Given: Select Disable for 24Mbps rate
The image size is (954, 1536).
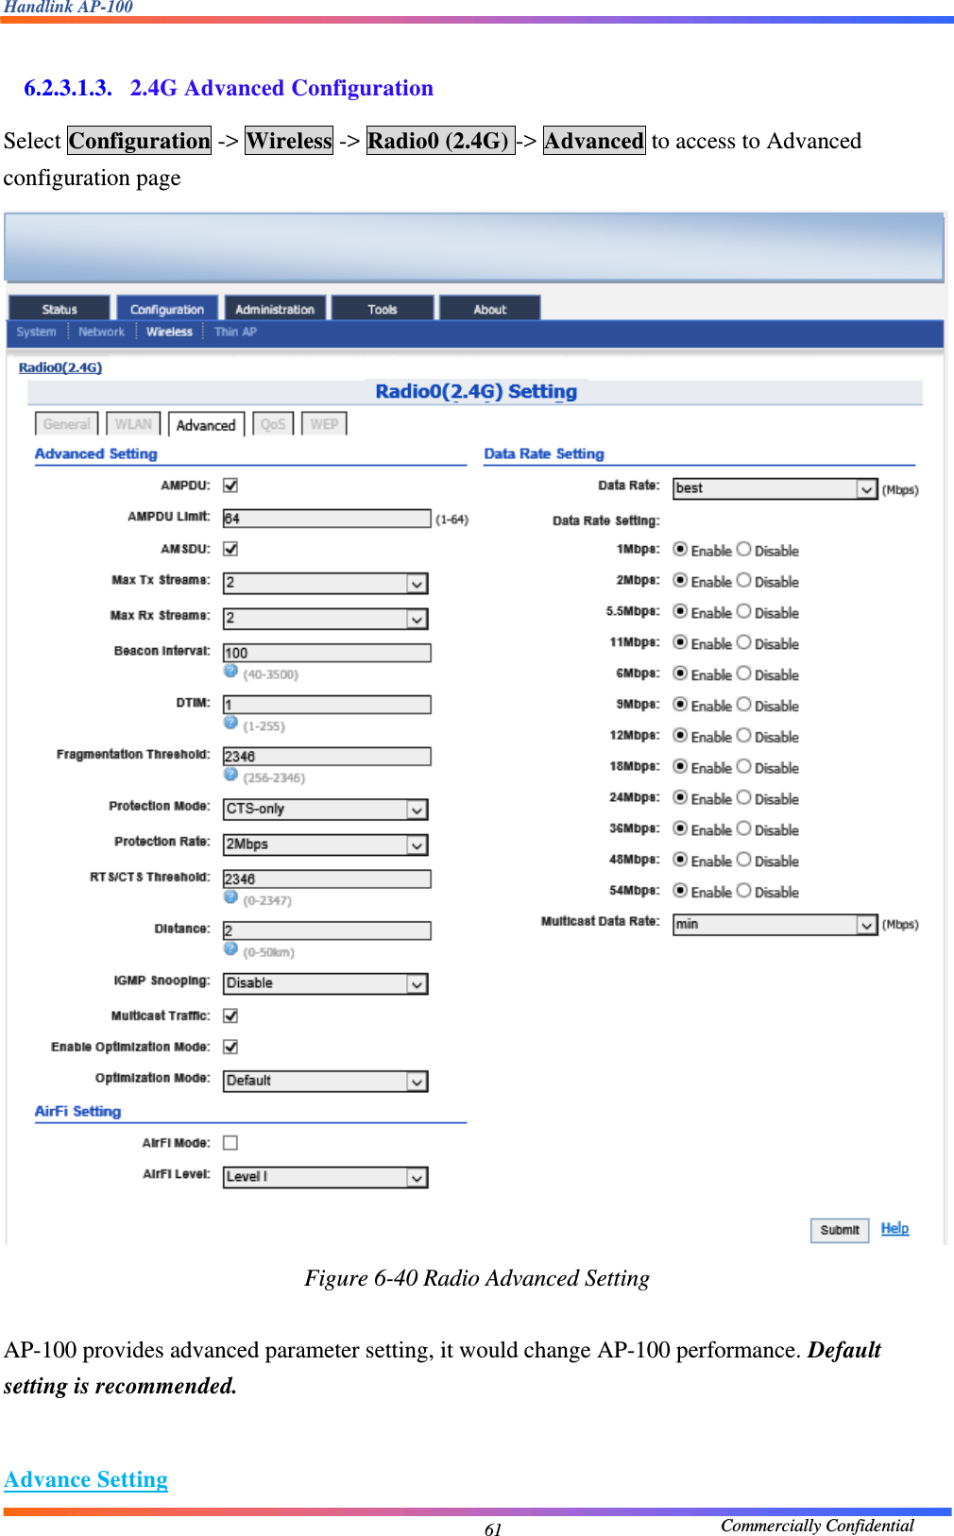Looking at the screenshot, I should (744, 797).
